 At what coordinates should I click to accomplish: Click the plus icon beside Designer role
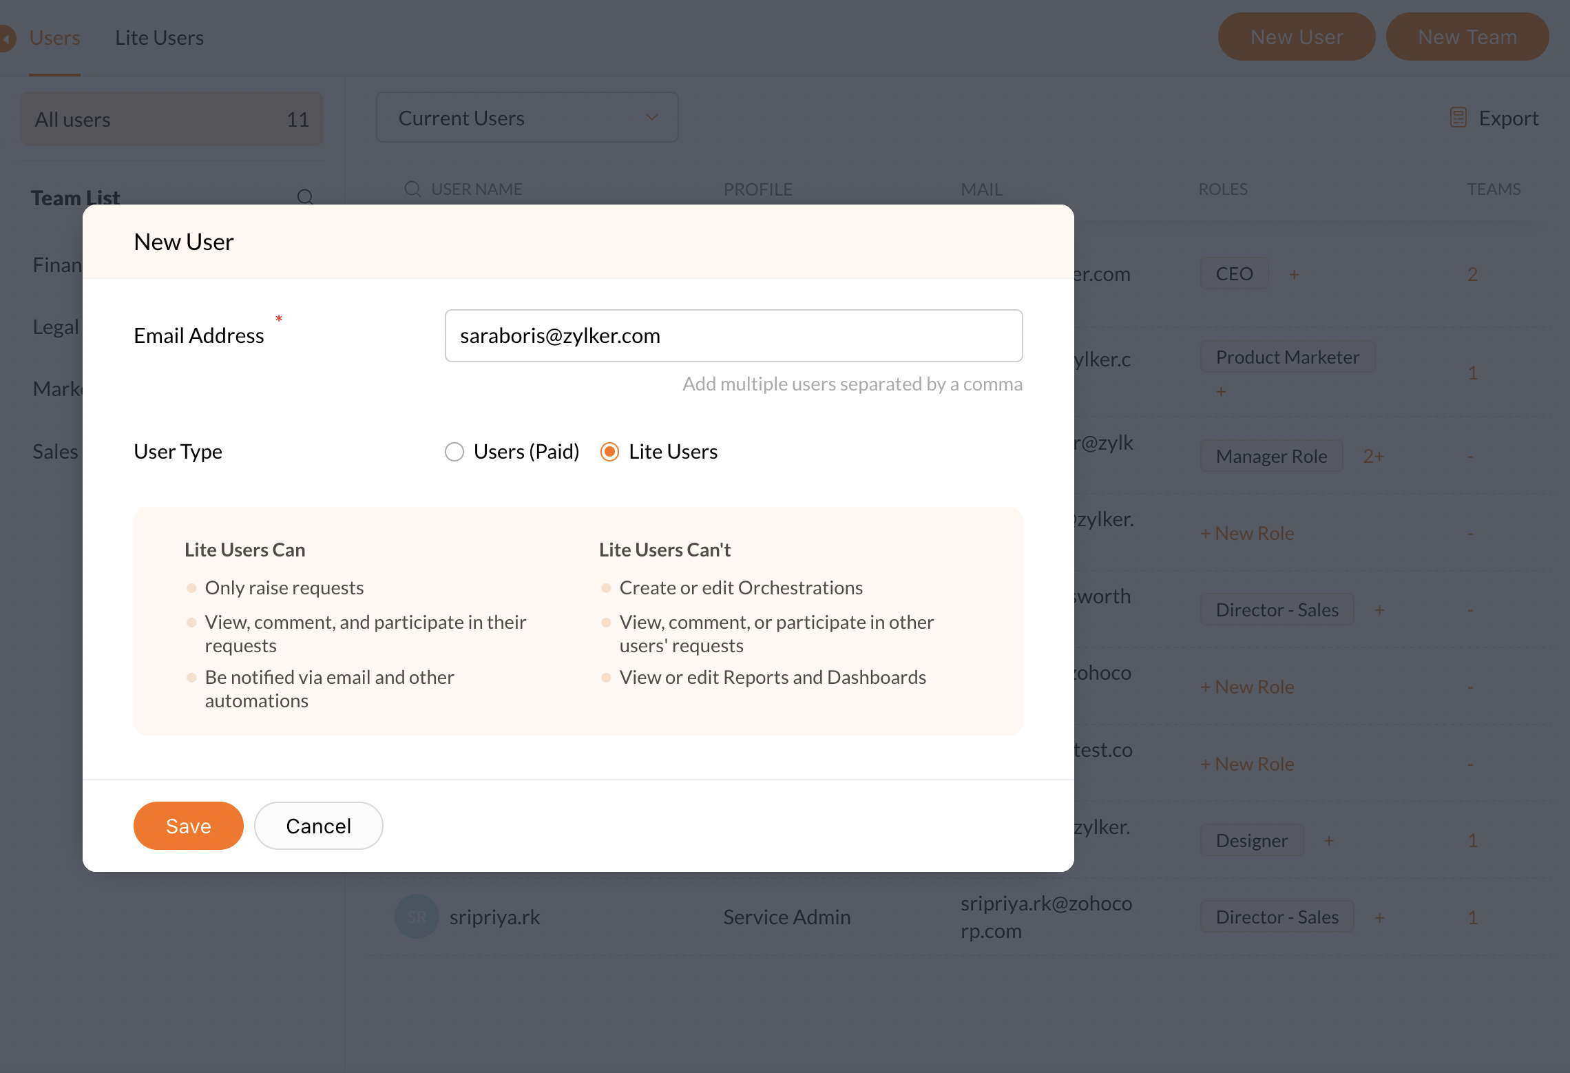point(1329,841)
